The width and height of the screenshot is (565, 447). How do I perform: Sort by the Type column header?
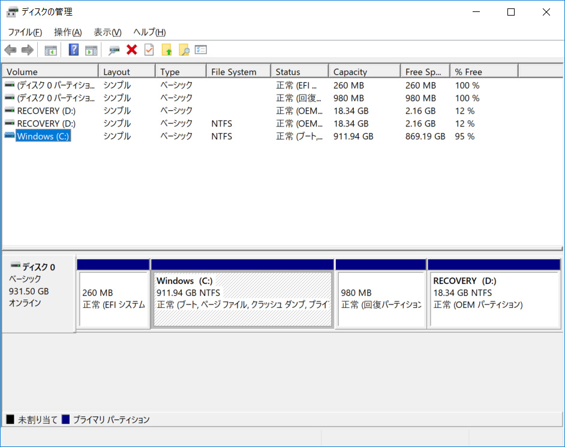(181, 72)
